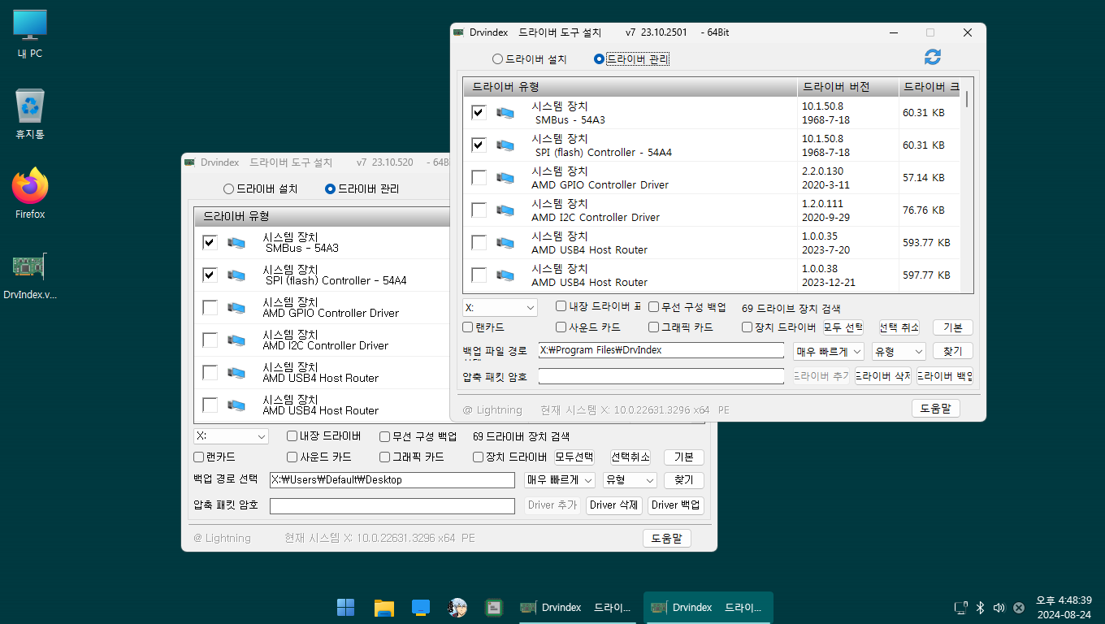
Task: Click SMBus device icon in front window
Action: coord(505,113)
